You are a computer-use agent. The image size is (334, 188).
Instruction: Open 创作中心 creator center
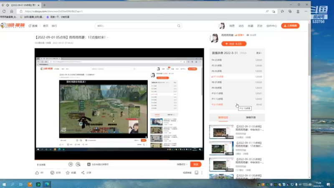272,26
